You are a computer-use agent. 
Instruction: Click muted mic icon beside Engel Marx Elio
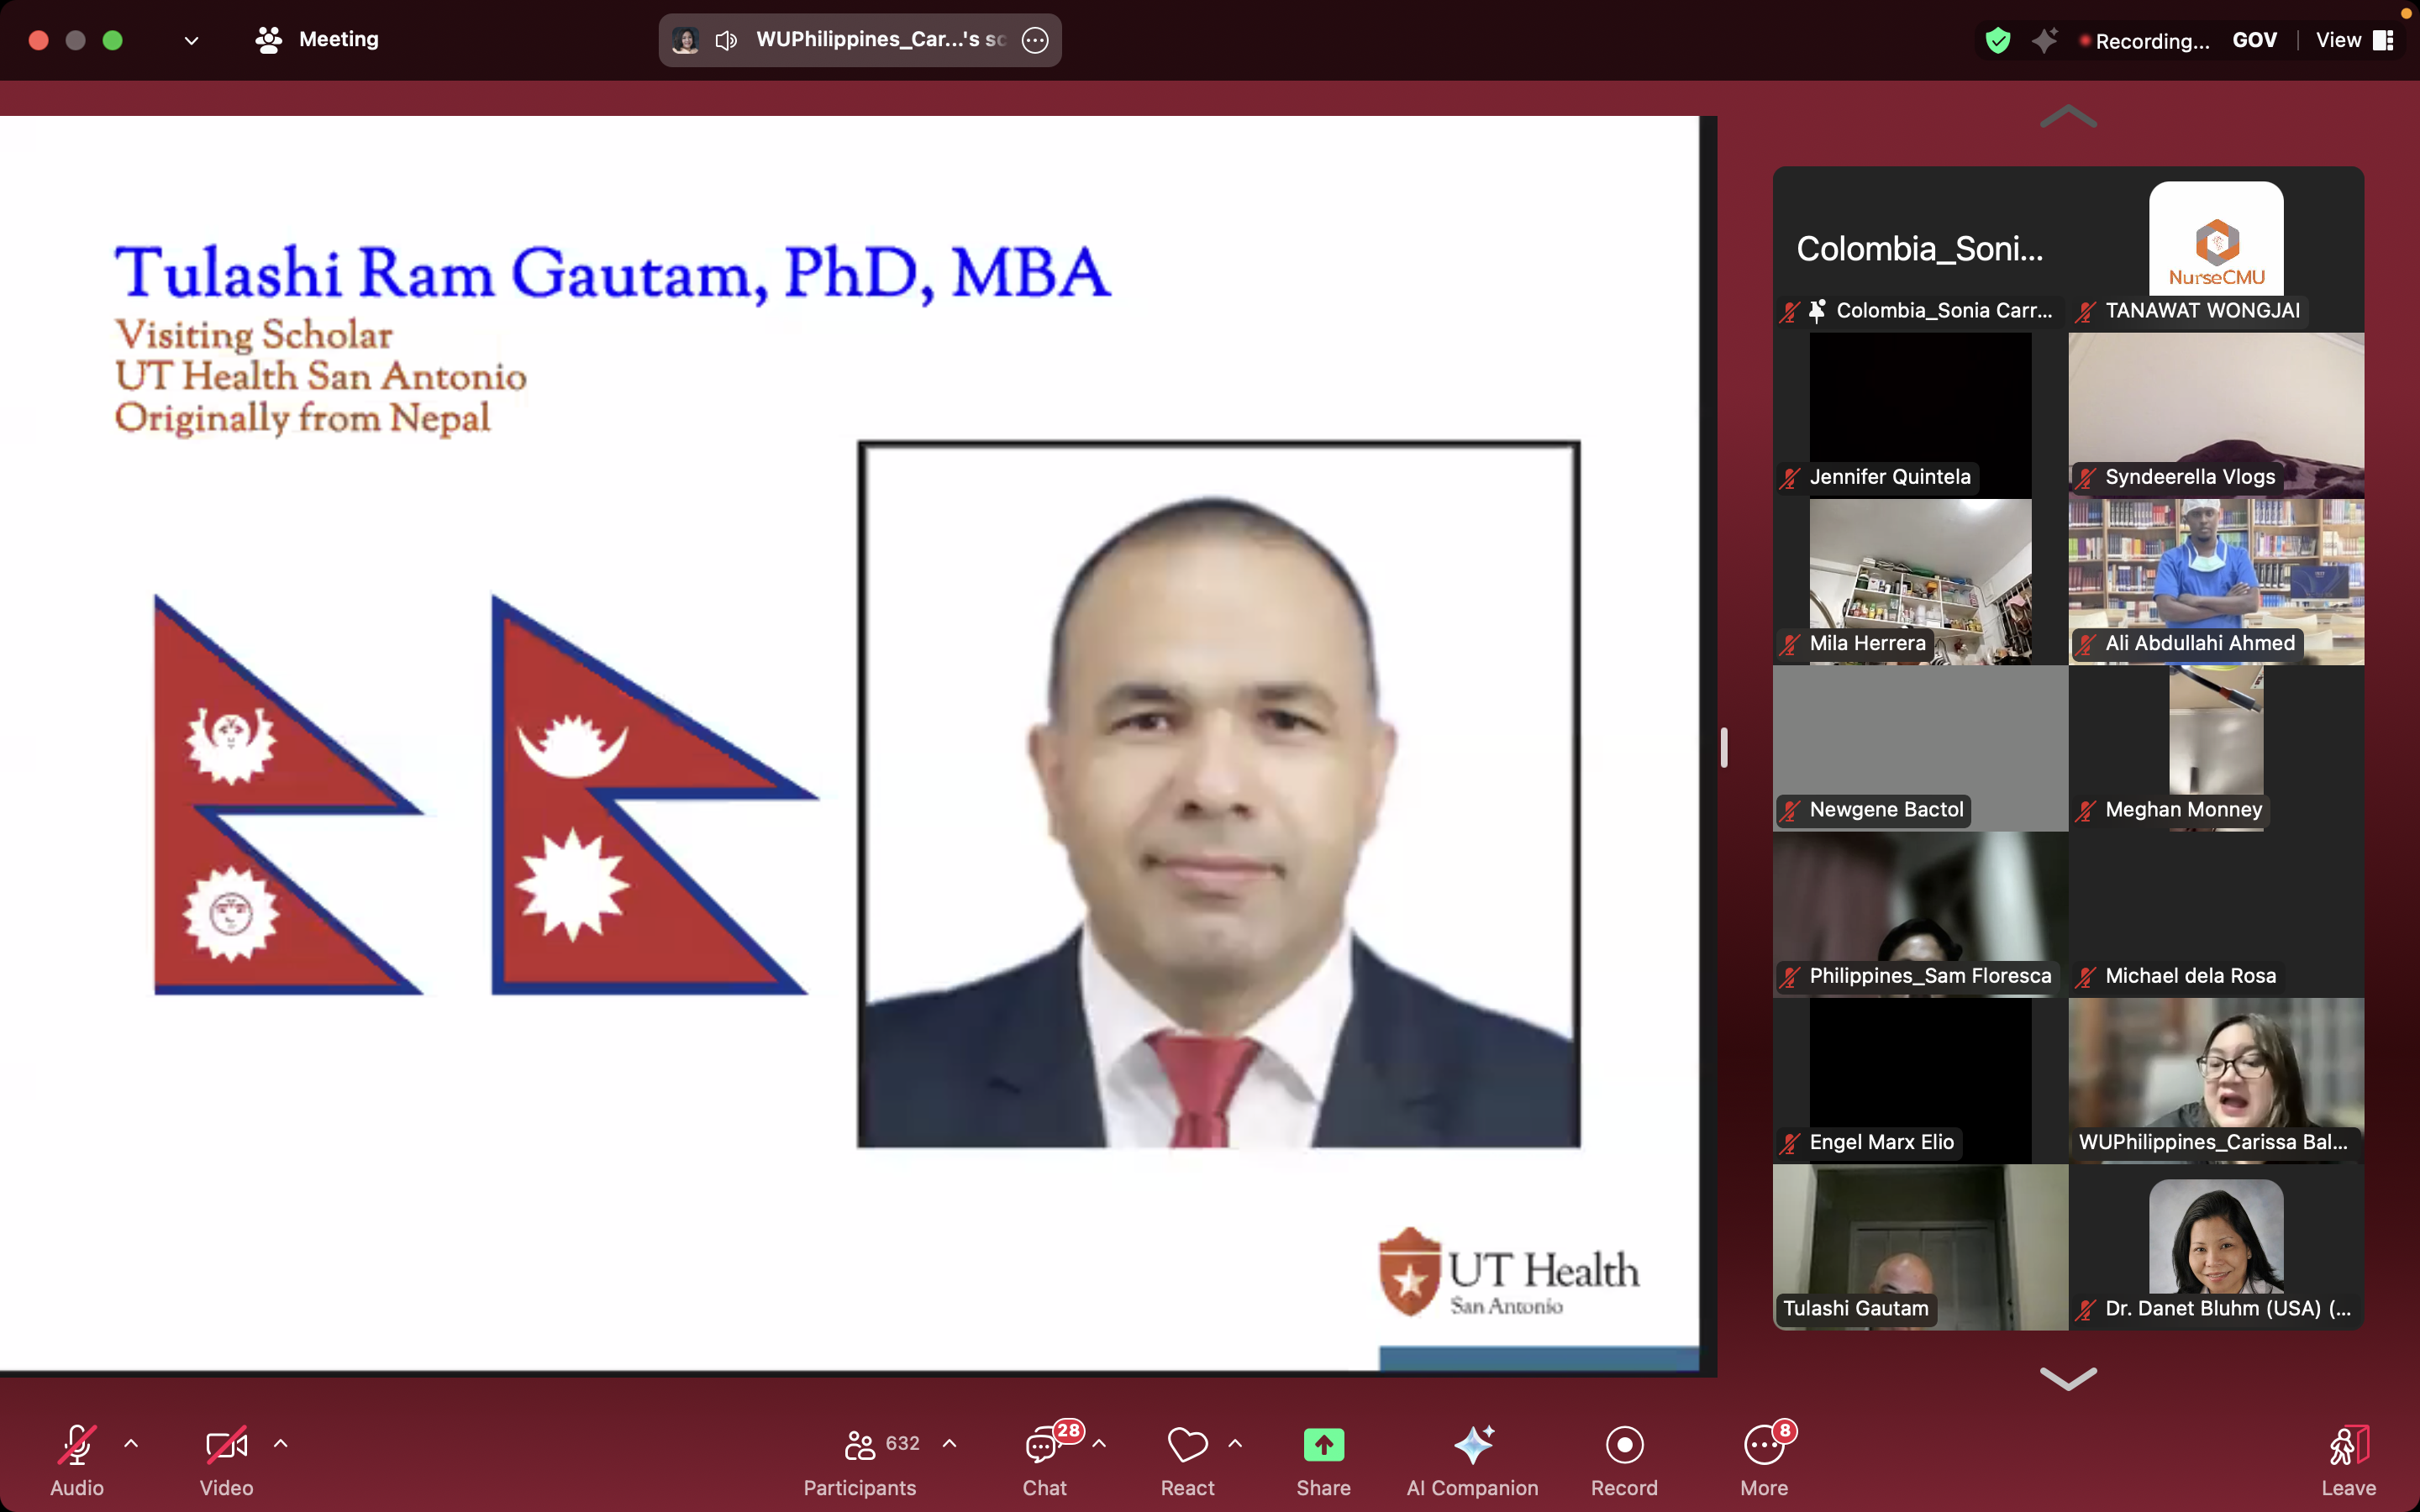coord(1790,1143)
